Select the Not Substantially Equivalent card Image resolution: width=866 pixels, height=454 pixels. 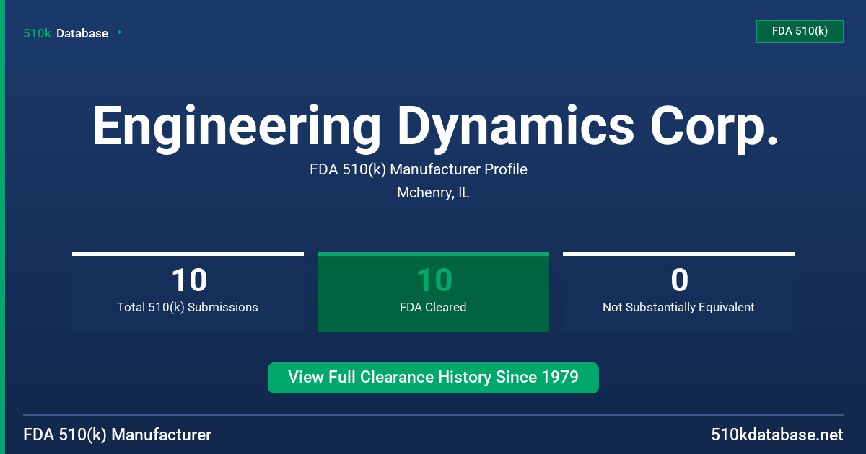pyautogui.click(x=678, y=292)
